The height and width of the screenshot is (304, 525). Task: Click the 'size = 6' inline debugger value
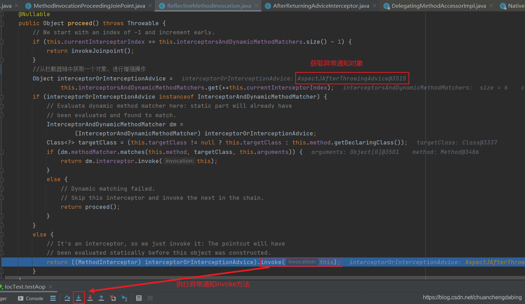pyautogui.click(x=494, y=88)
